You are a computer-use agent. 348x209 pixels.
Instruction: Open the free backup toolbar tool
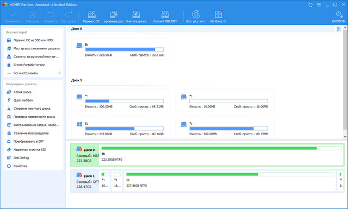(196, 17)
